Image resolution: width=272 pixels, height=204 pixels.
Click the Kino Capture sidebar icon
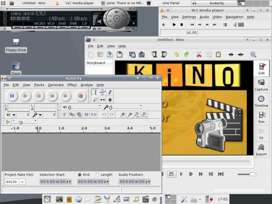tap(261, 85)
